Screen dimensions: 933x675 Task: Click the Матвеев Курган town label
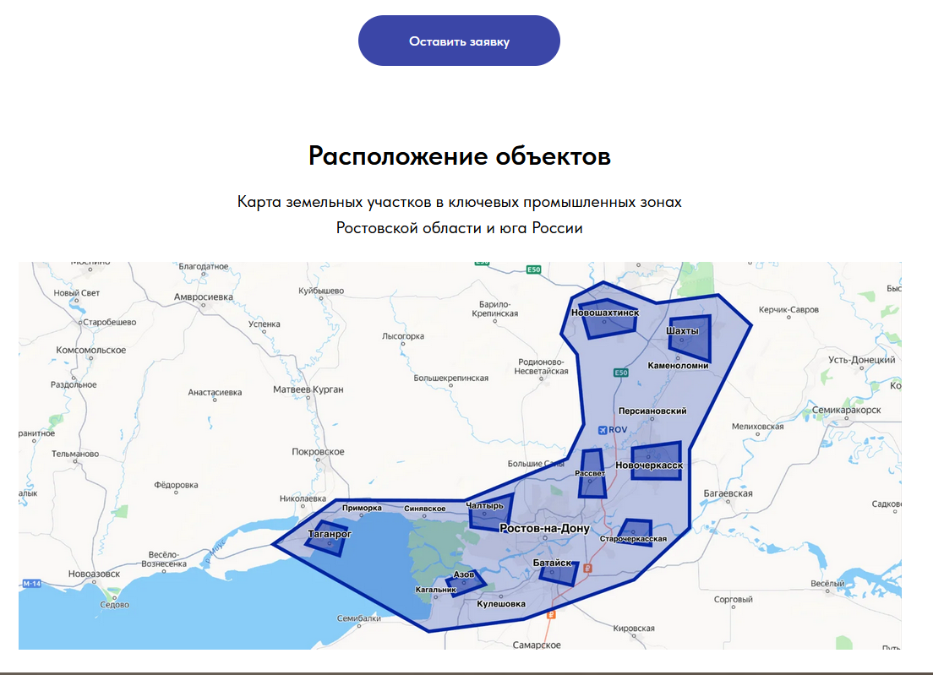308,389
